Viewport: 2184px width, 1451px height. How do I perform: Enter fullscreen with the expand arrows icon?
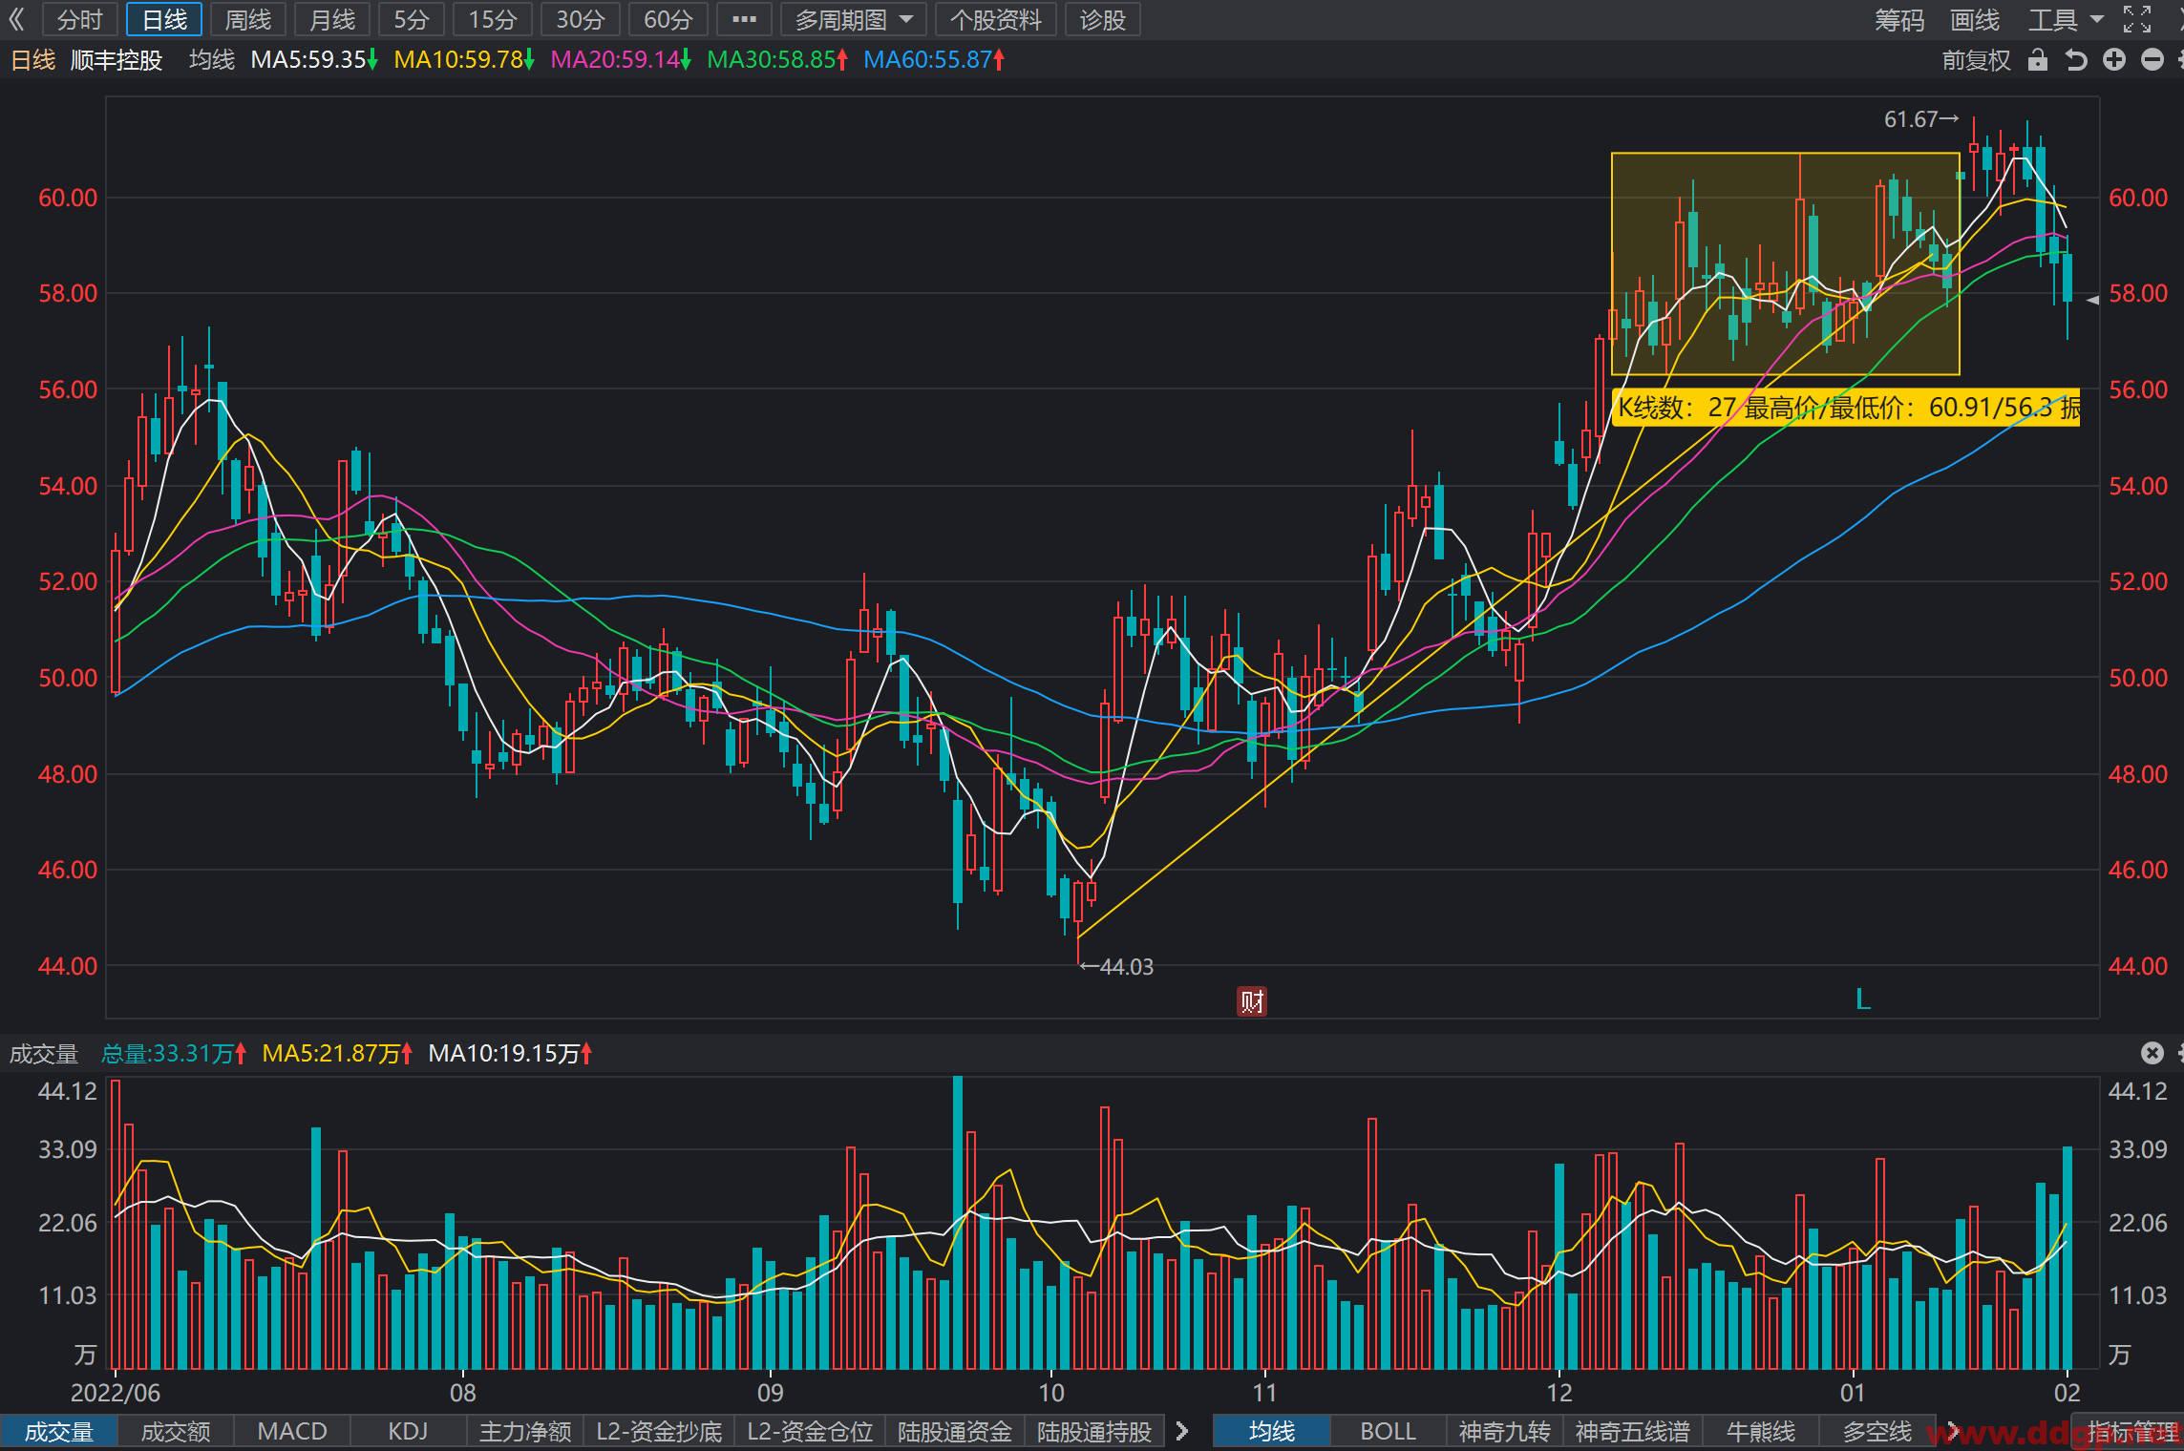(2137, 19)
